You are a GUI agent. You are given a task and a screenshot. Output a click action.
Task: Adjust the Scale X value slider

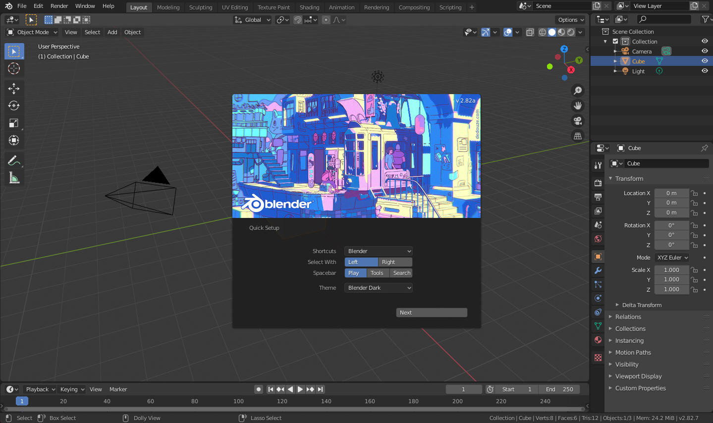[671, 269]
